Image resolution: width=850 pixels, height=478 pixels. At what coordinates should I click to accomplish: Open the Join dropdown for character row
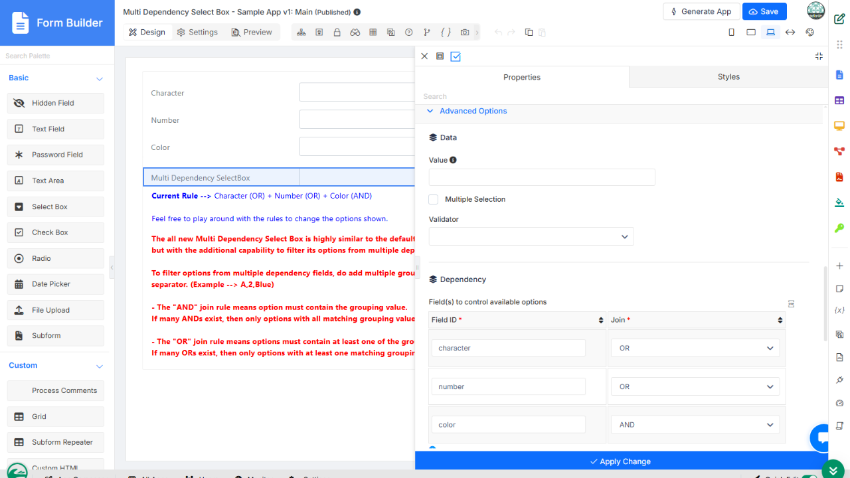(695, 348)
